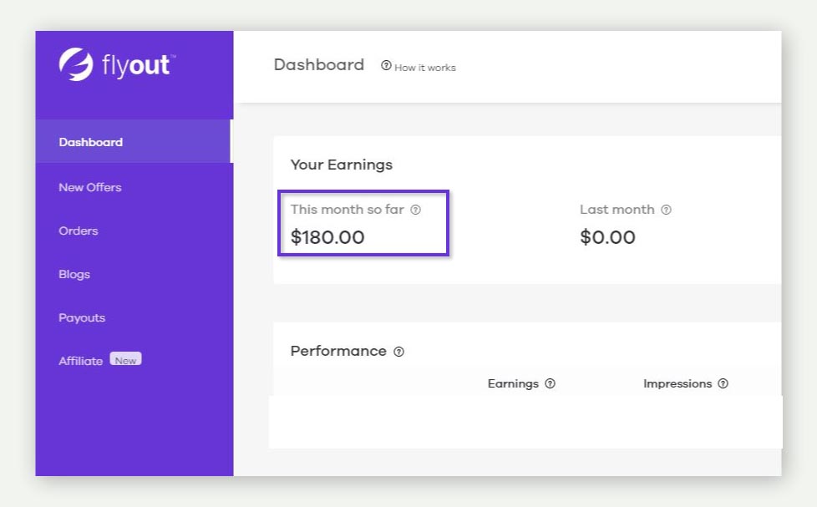817x507 pixels.
Task: Click help icon beside Performance heading
Action: click(x=398, y=352)
